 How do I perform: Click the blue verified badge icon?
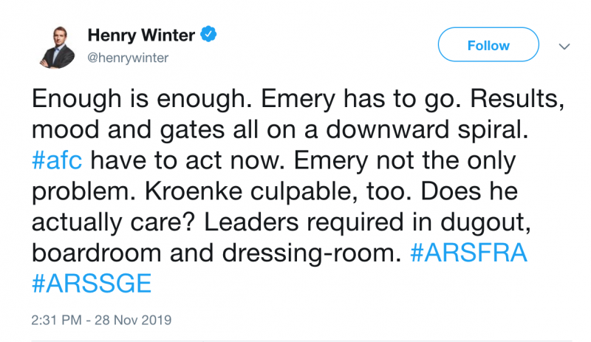coord(209,35)
